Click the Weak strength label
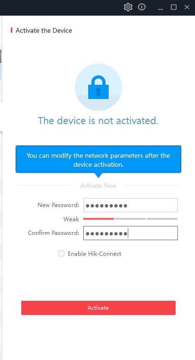The width and height of the screenshot is (195, 360). [71, 219]
